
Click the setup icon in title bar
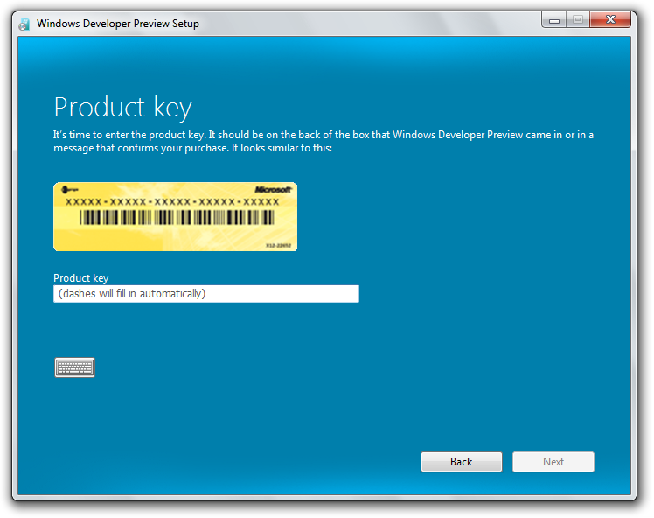pyautogui.click(x=24, y=24)
